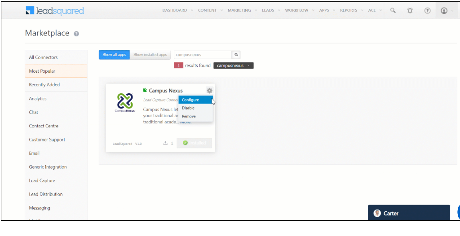Remove the campusnexus filter tag
Viewport: 460px width, 236px height.
(x=248, y=66)
